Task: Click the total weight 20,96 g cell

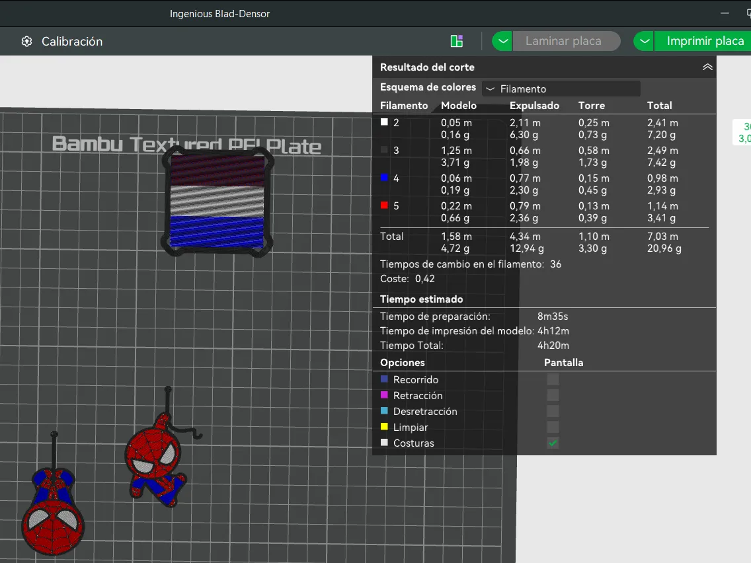Action: [x=664, y=248]
